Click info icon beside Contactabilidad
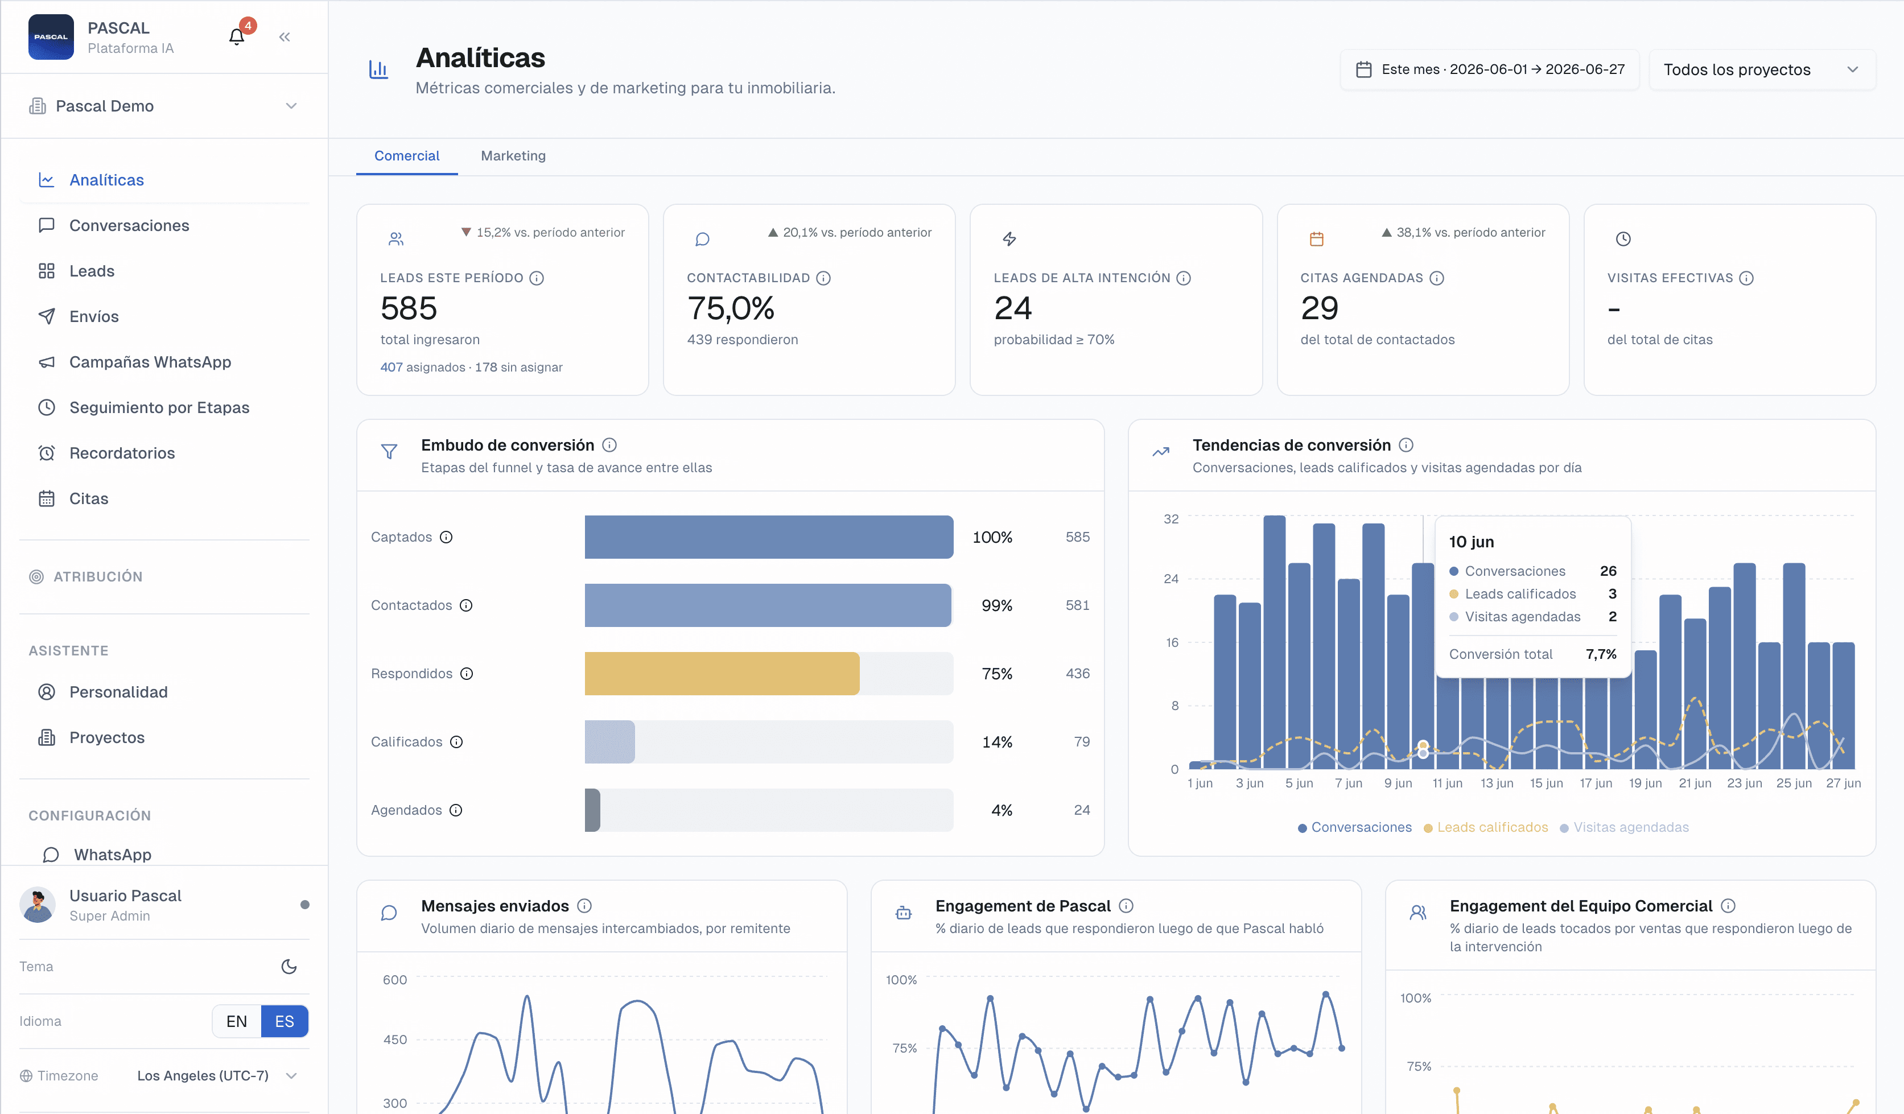Screen dimensions: 1904x1114 pos(823,278)
